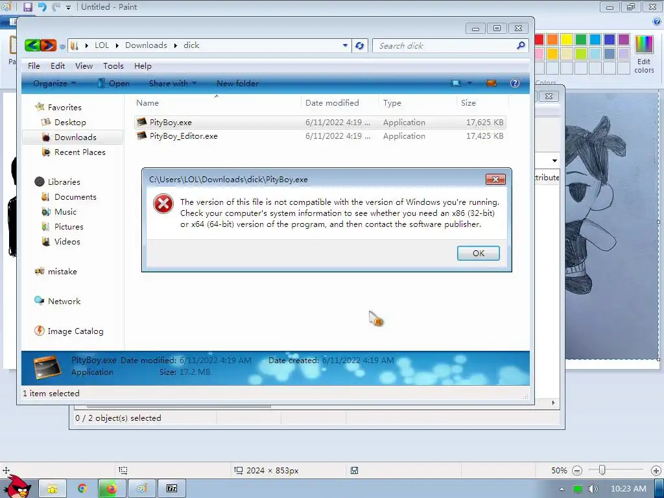Select Network in navigation pane
This screenshot has height=498, width=664.
64,301
